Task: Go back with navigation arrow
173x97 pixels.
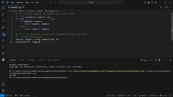Action: pos(51,2)
